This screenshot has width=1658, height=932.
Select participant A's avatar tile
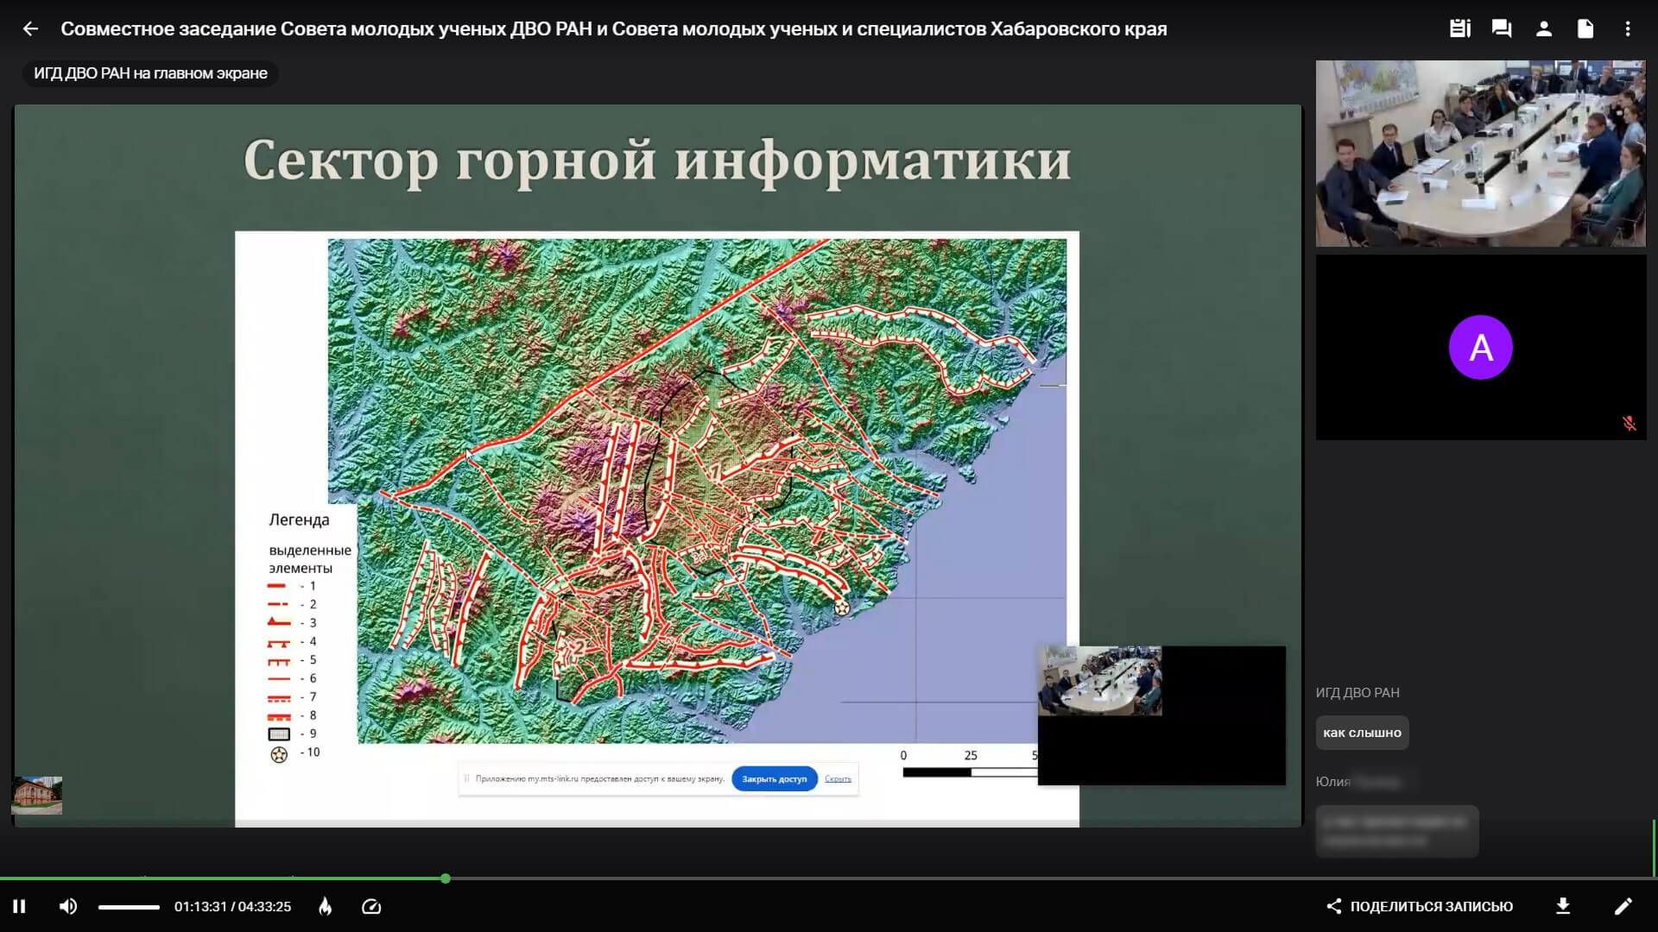pos(1480,347)
